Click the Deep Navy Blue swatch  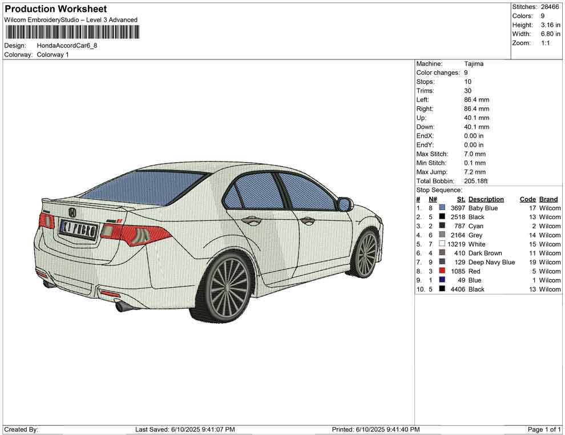pos(442,262)
